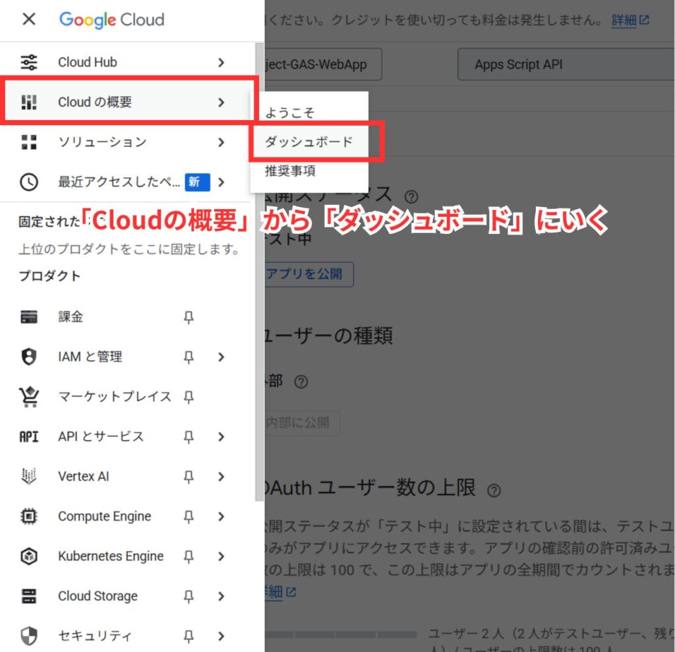Click the 新 badge on recent pages
Viewport: 675px width, 652px height.
[197, 182]
